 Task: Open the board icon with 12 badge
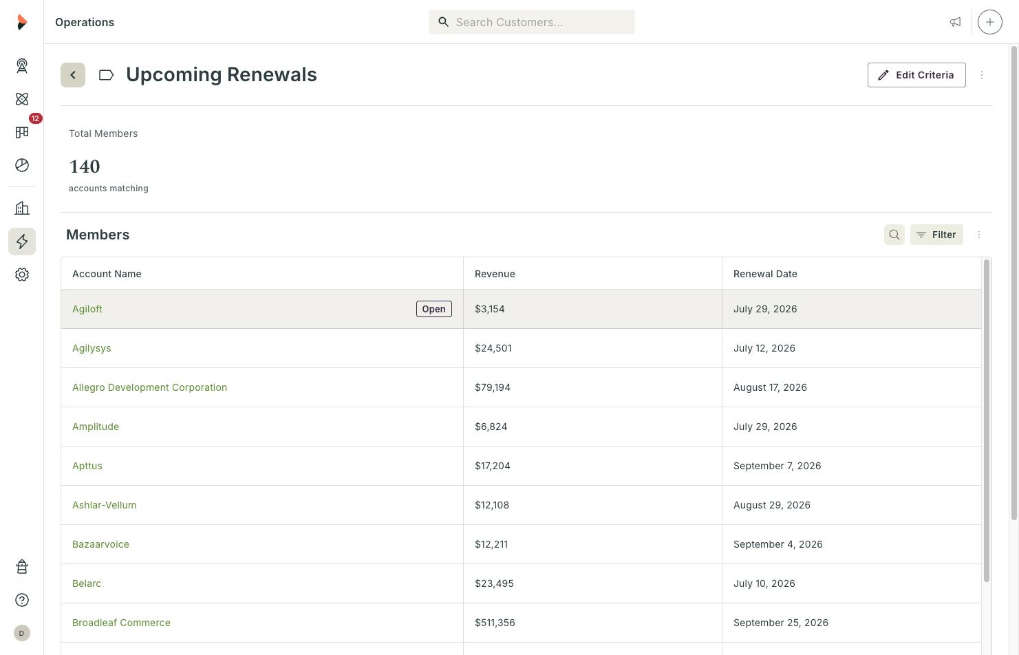click(x=22, y=132)
